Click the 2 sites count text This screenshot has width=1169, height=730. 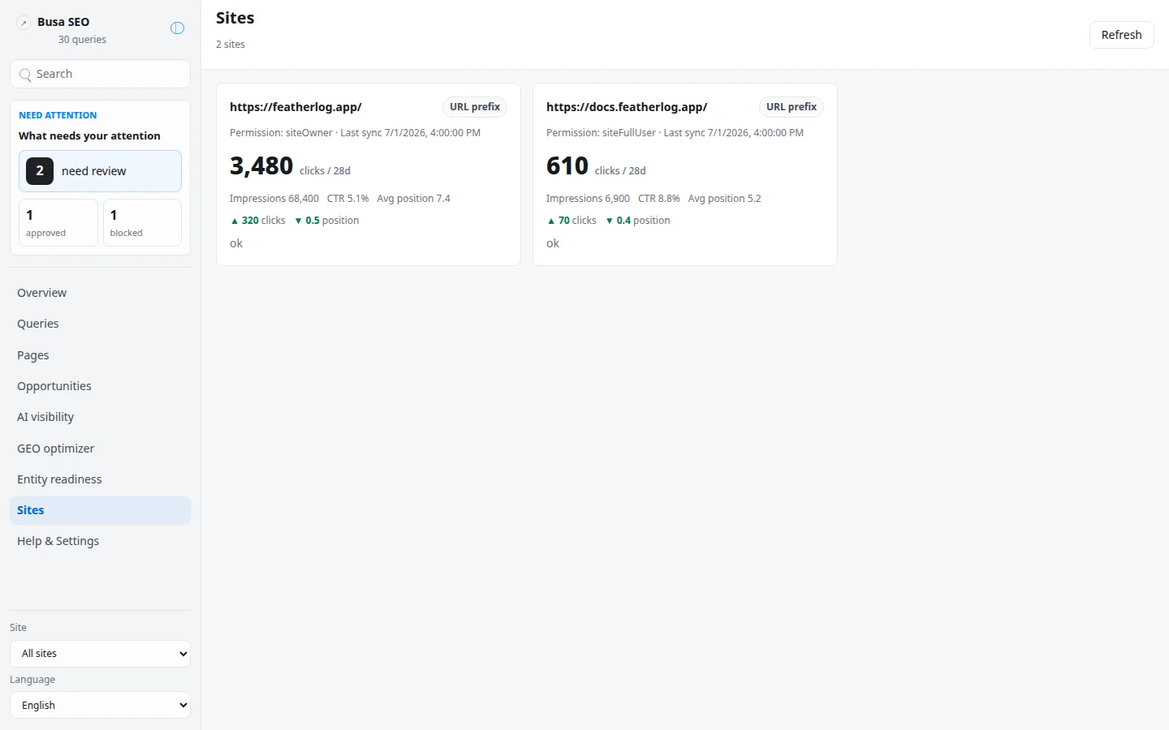tap(231, 45)
